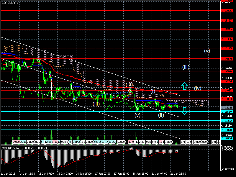236x177 pixels.
Task: Click the cyan 12:26 event flag
Action: tap(48, 142)
